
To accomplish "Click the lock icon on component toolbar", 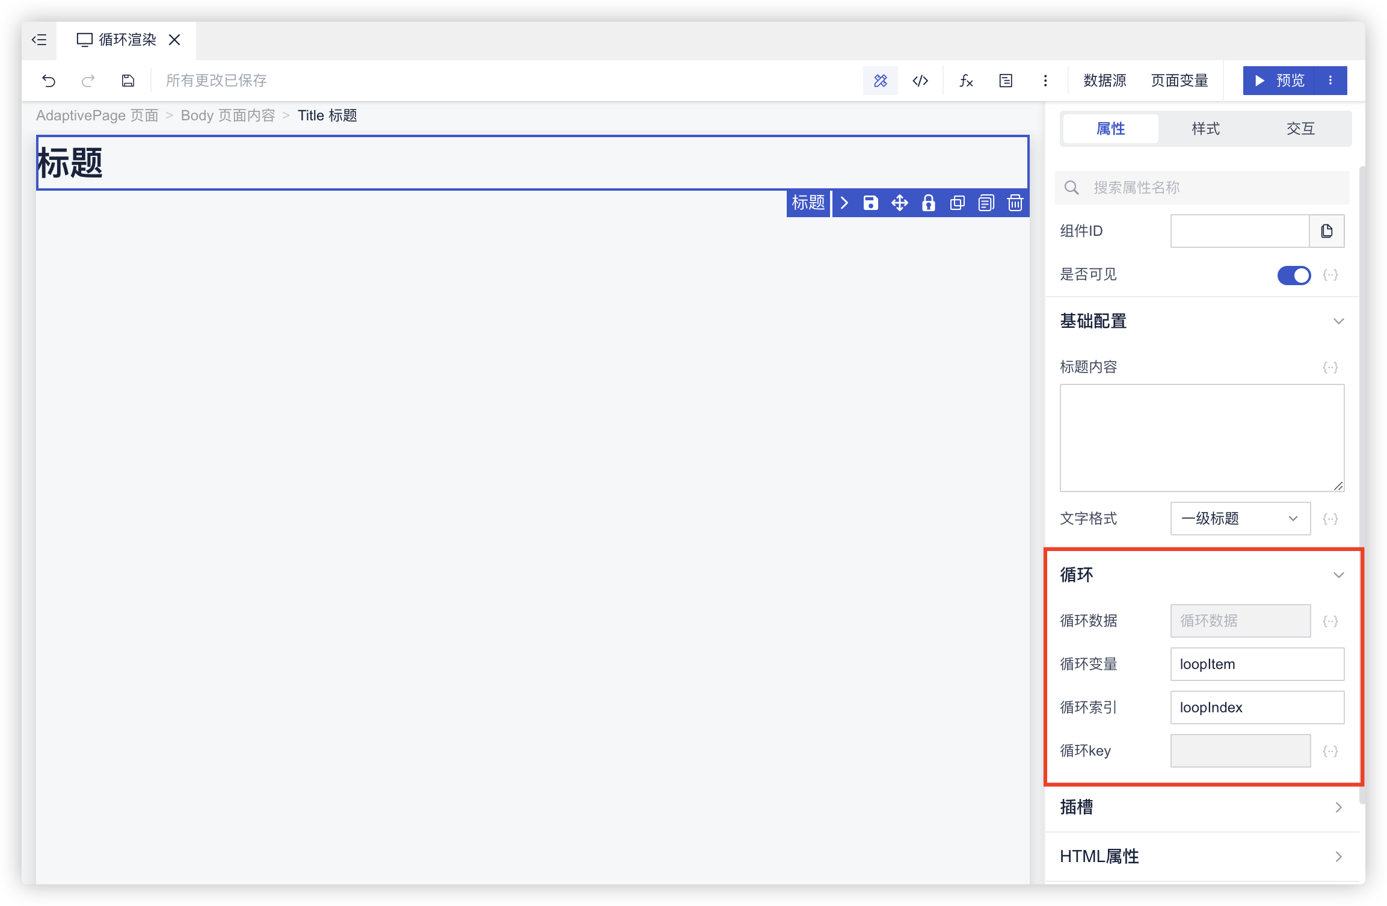I will click(x=928, y=203).
